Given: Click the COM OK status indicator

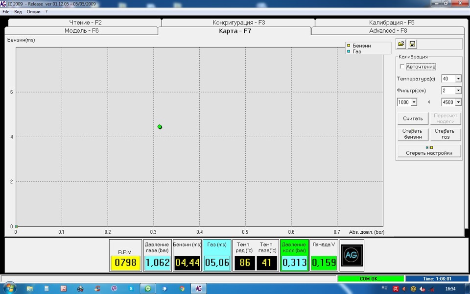Looking at the screenshot, I should tap(371, 279).
